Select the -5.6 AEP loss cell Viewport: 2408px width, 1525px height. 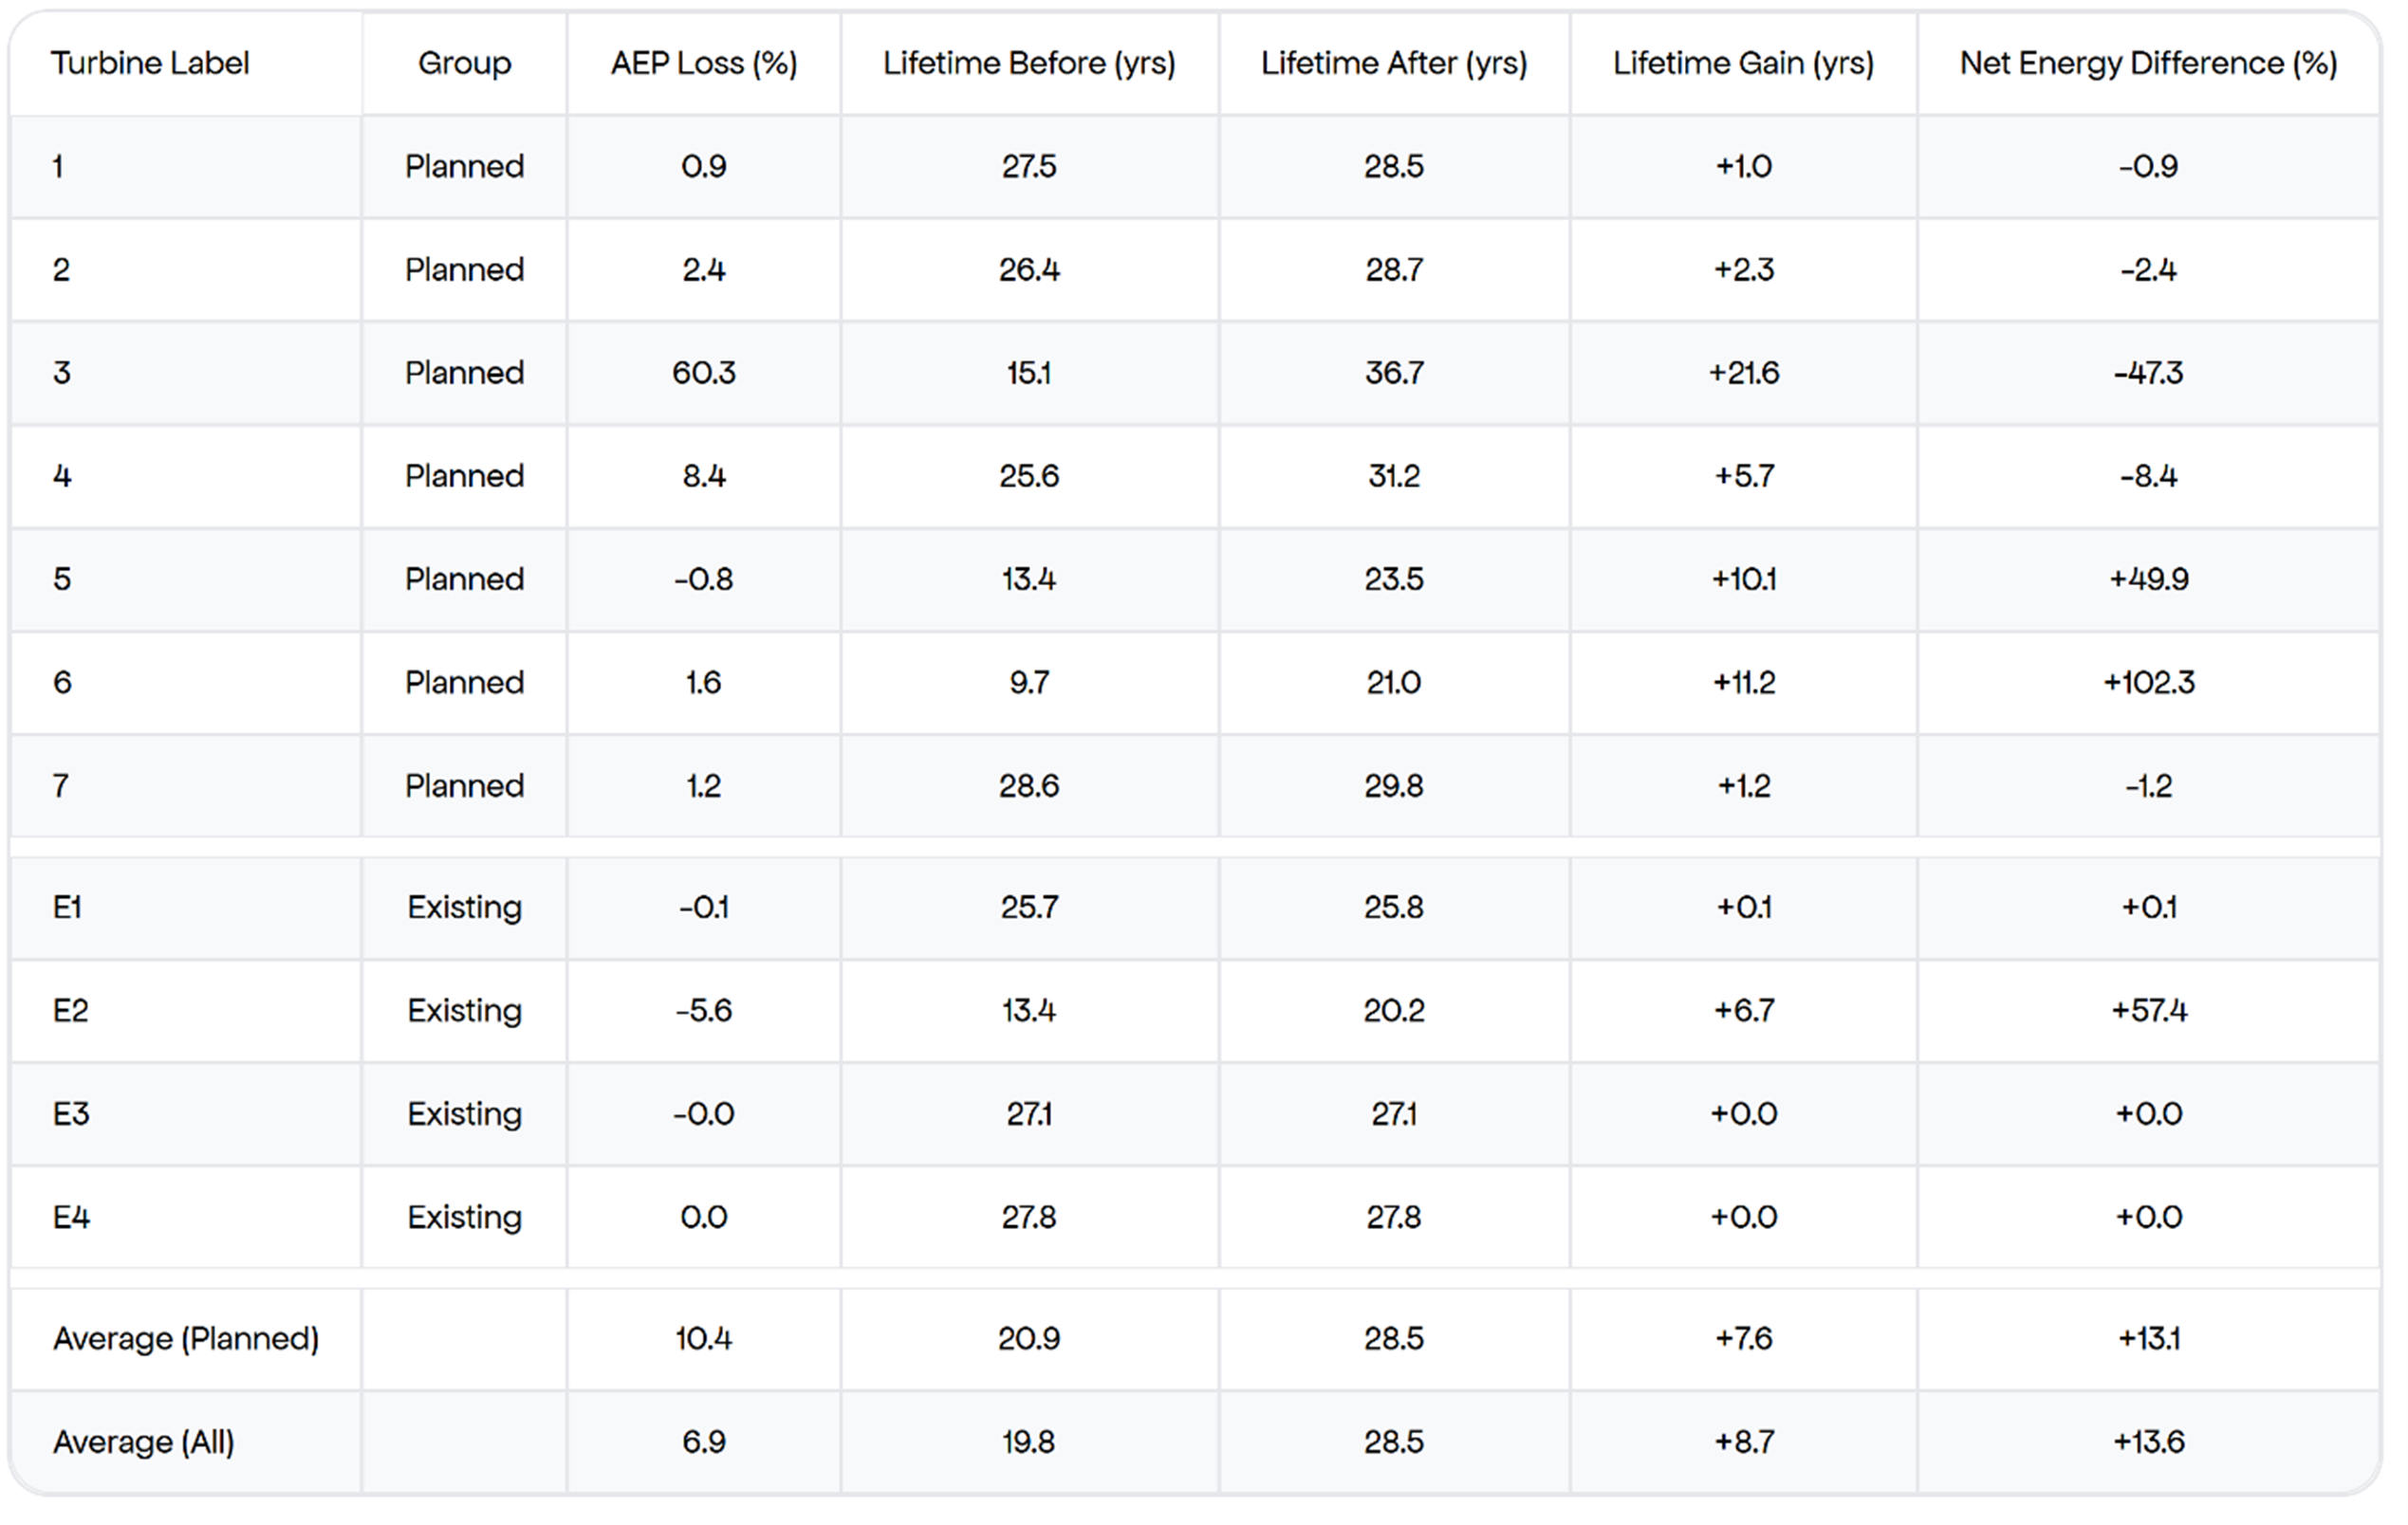(x=704, y=1010)
